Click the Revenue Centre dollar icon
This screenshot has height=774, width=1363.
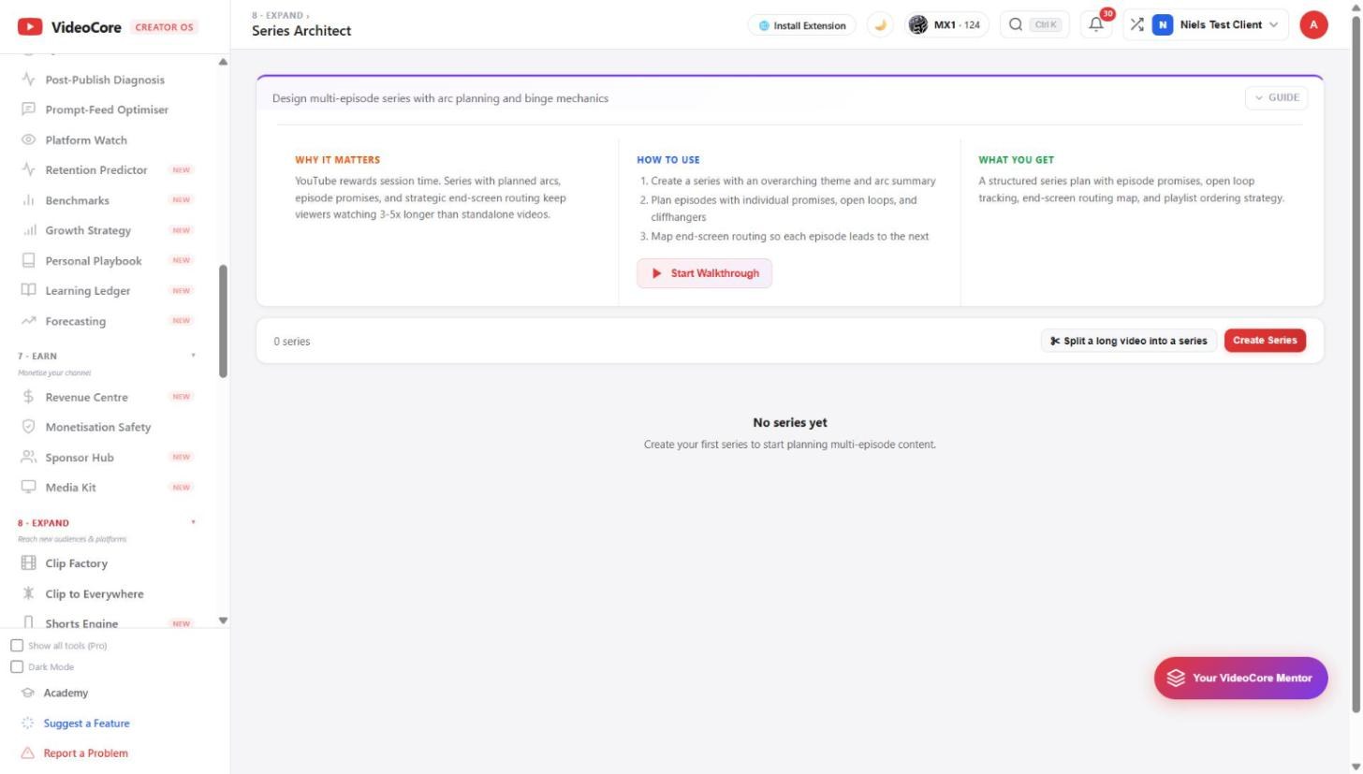[28, 397]
